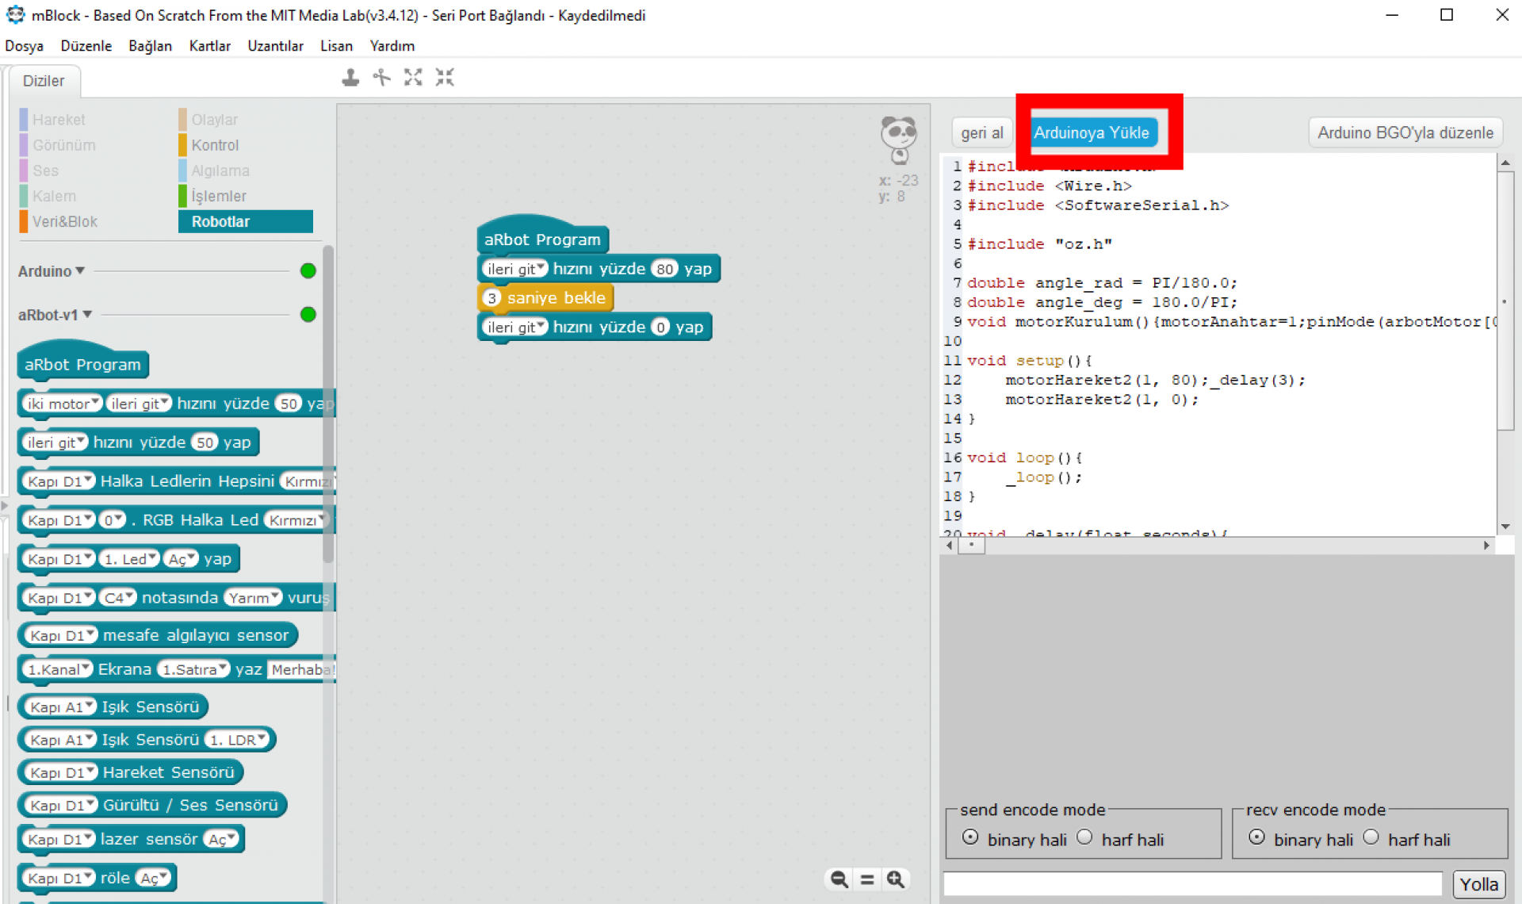Open direction dropdown in hızını yüzde 0 script block
1522x904 pixels.
point(515,327)
